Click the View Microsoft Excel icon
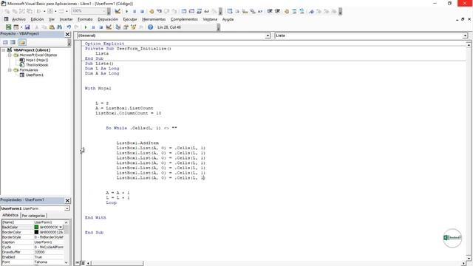473x266 pixels. pos(8,27)
